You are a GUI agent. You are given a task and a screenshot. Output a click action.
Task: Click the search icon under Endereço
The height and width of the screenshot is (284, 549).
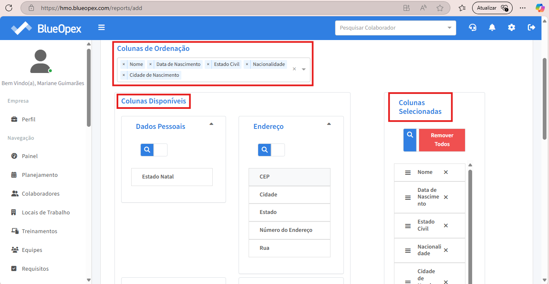[x=264, y=150]
